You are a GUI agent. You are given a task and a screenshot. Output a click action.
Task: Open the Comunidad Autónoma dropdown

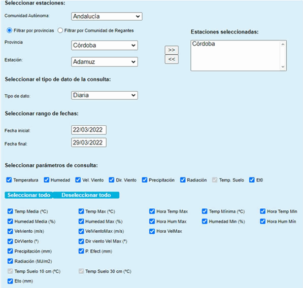(107, 16)
